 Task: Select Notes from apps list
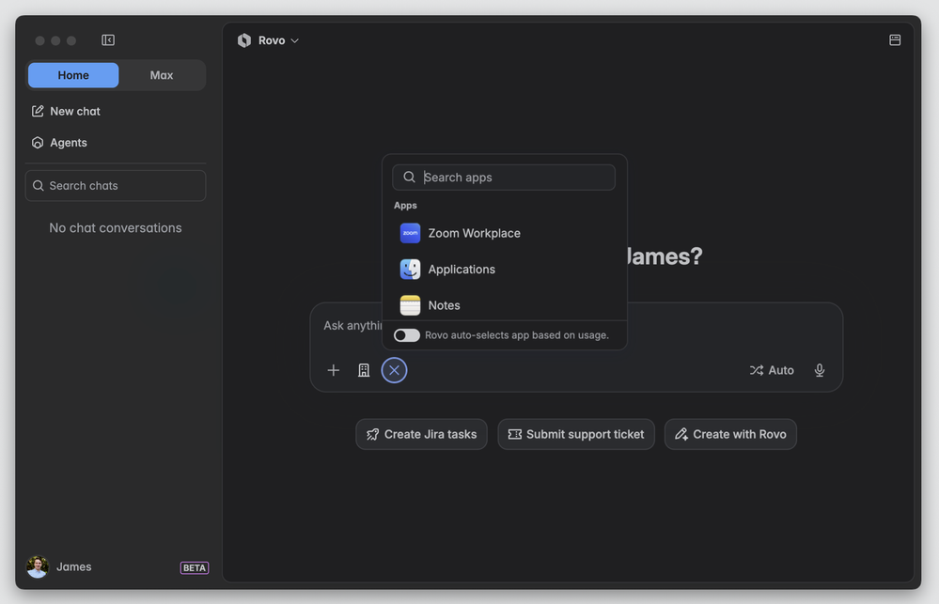[x=504, y=305]
